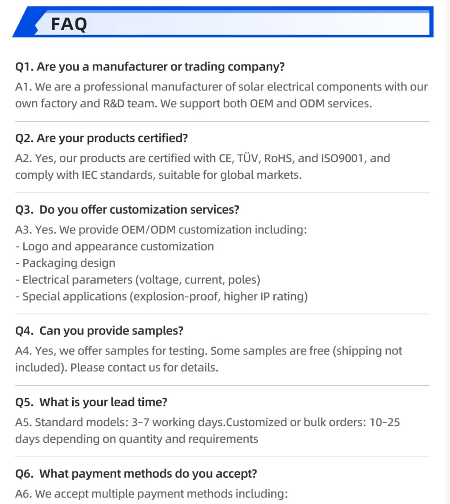This screenshot has width=450, height=504.
Task: Click the Please contact us for details text
Action: (144, 368)
